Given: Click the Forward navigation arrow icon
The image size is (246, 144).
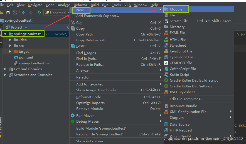Looking at the screenshot, I should click(x=31, y=12).
